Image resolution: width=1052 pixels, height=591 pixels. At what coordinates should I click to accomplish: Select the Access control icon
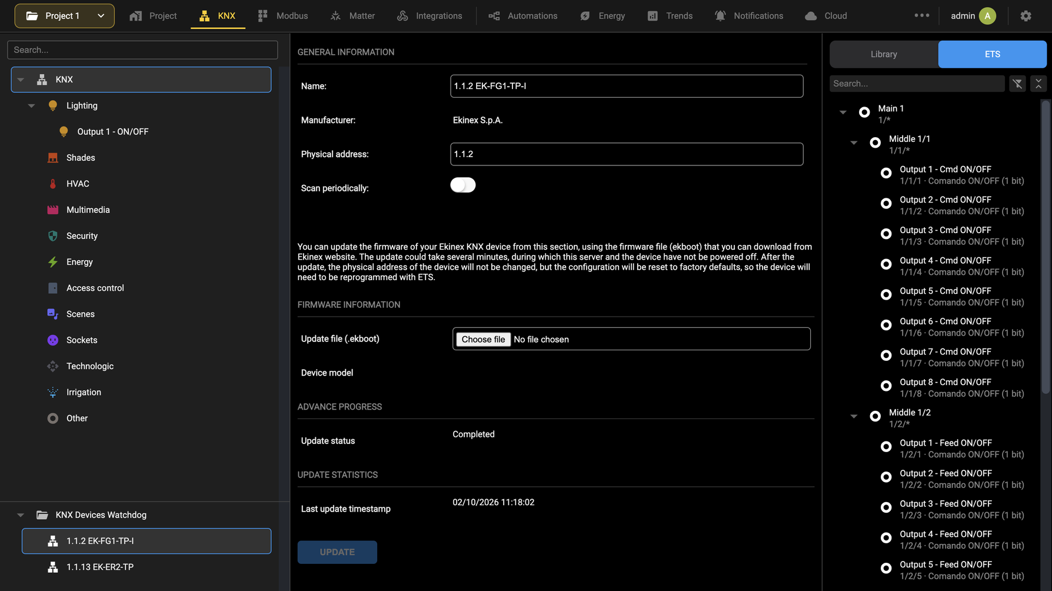[53, 288]
